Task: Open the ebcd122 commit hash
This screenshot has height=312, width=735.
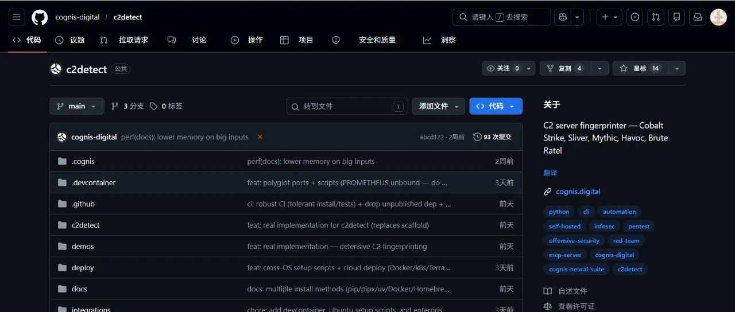Action: [x=432, y=137]
